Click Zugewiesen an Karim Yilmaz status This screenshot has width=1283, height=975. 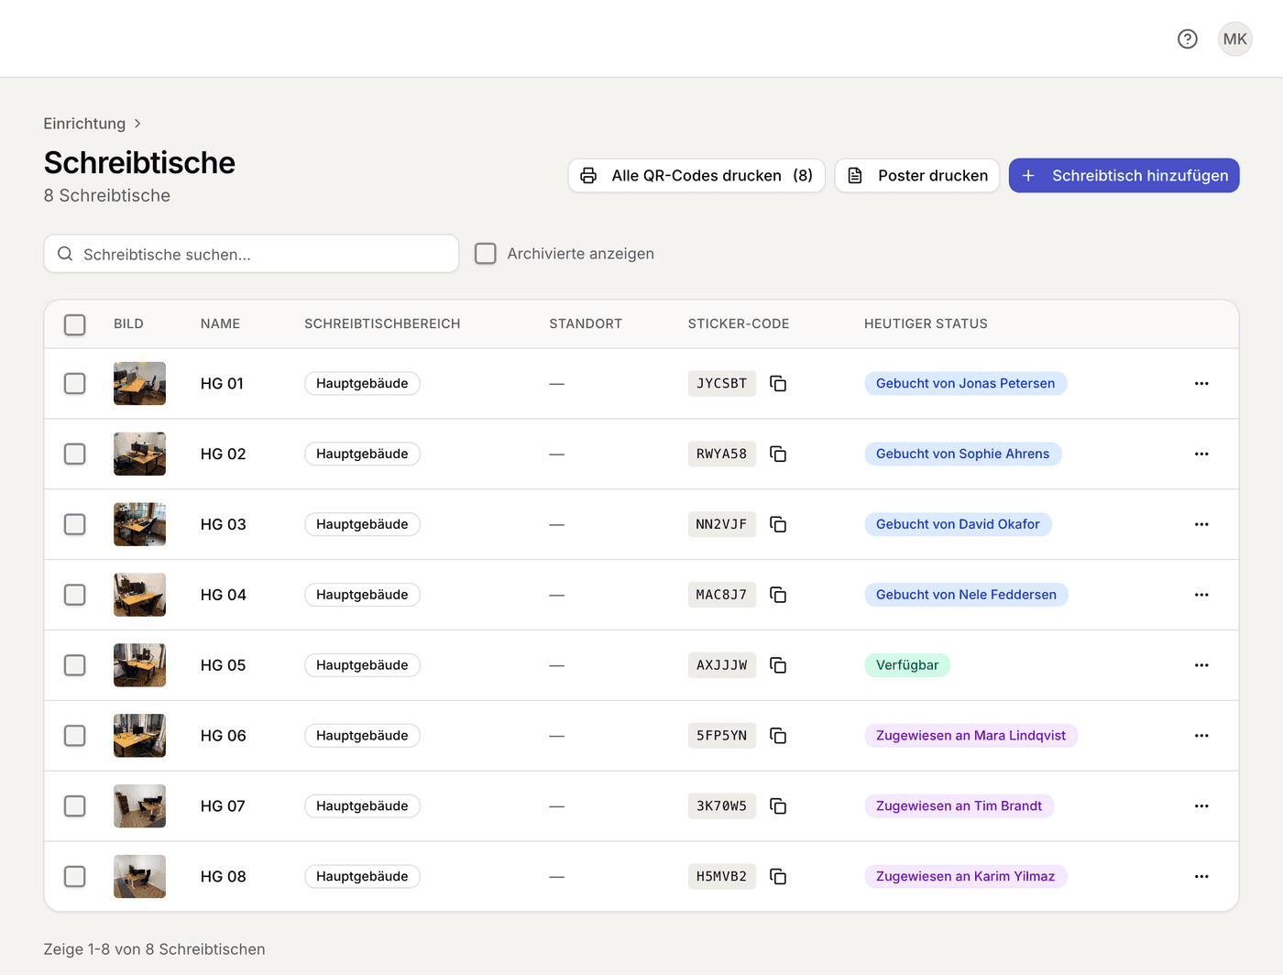pyautogui.click(x=966, y=877)
